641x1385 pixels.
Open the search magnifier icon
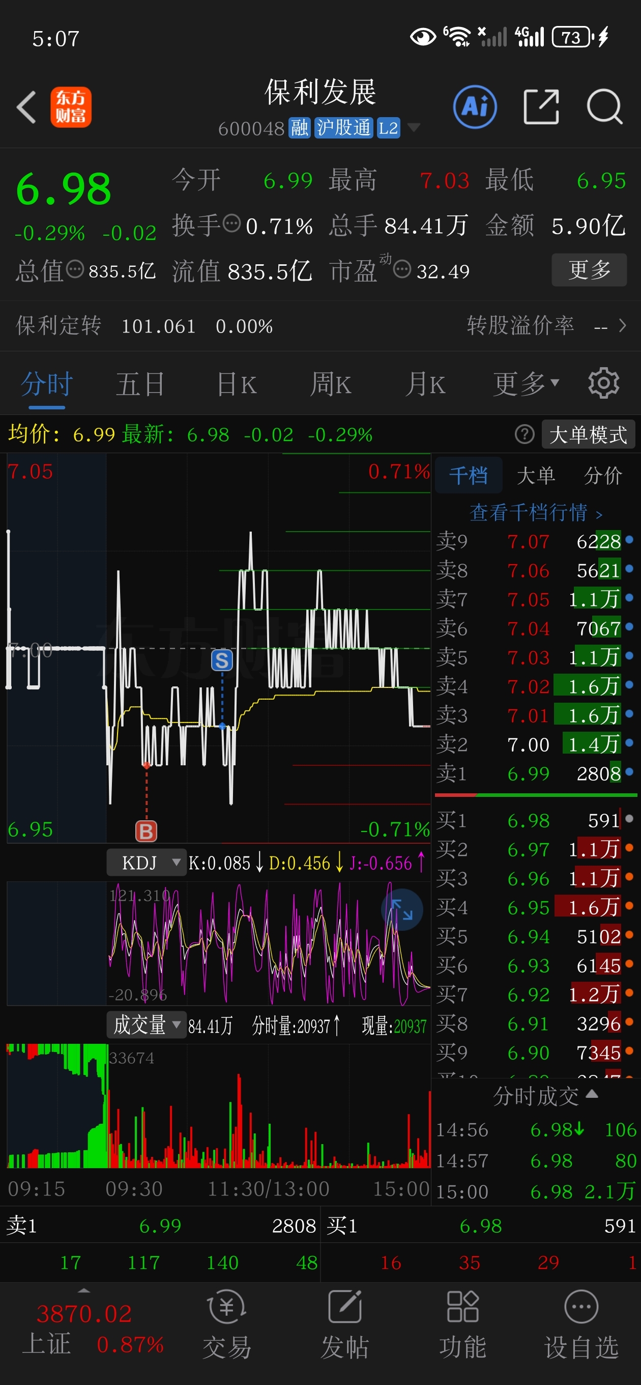pos(604,106)
